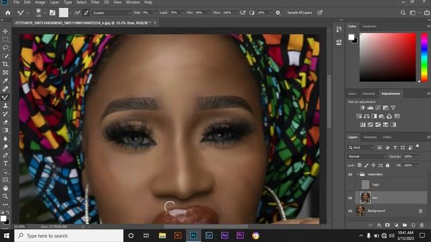
Task: Open the layer Kind filter dropdown
Action: (360, 148)
